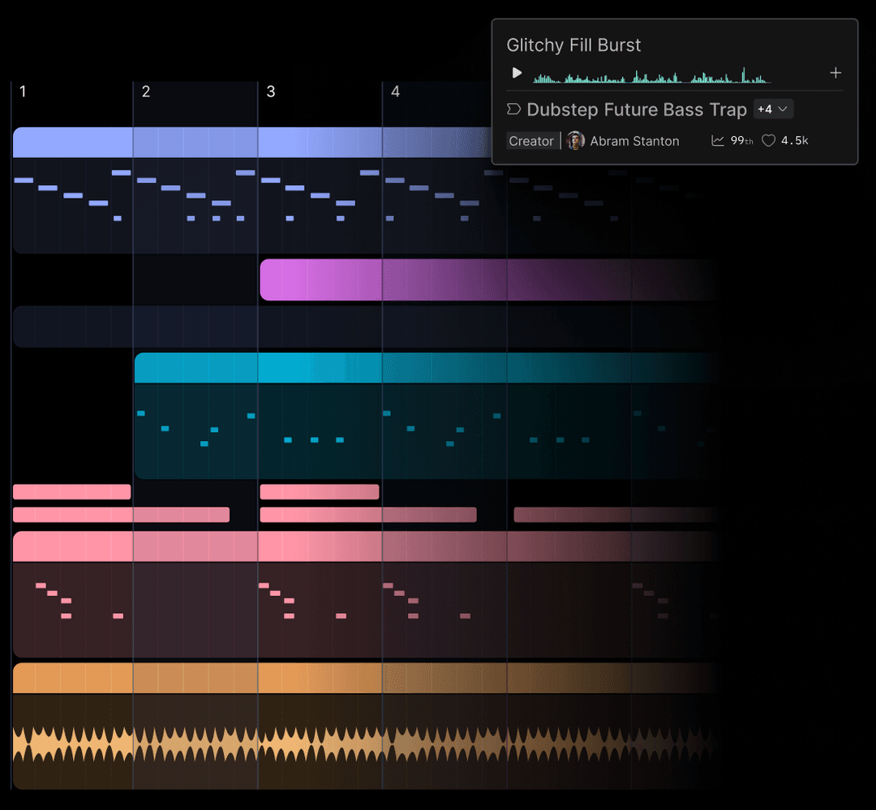Select the long pink clip at bar 1
The image size is (876, 810).
tap(73, 546)
